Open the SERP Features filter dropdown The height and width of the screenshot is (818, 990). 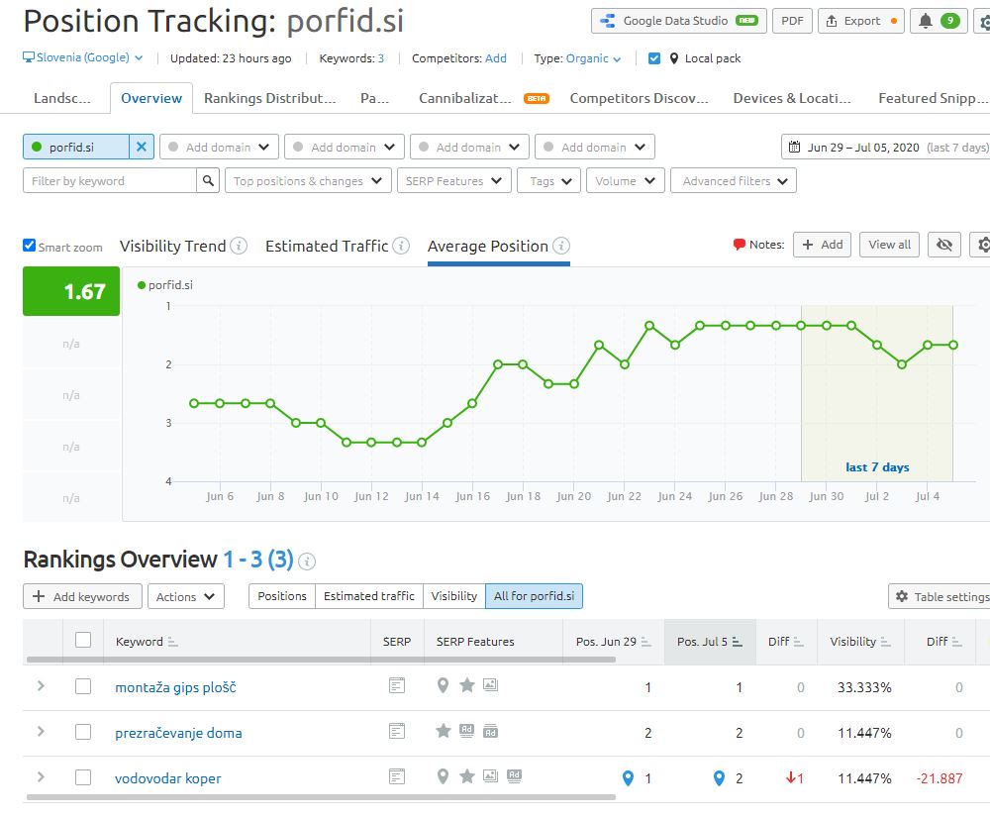[454, 181]
